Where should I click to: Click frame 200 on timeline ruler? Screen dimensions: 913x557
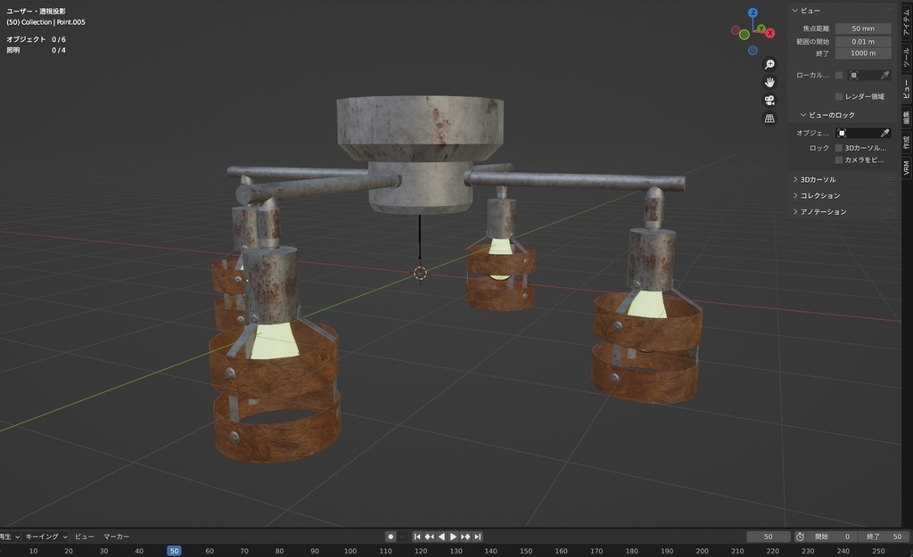click(703, 551)
